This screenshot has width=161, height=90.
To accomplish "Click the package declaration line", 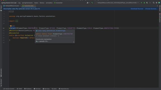I will click(32, 16).
